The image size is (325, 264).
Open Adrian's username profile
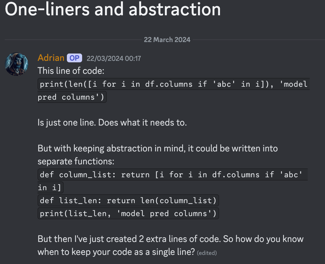[x=51, y=58]
